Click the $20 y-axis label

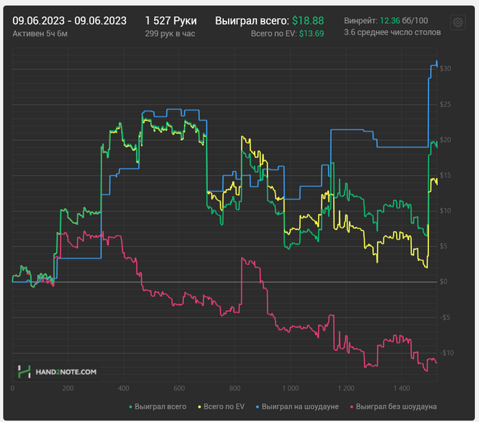tap(445, 140)
